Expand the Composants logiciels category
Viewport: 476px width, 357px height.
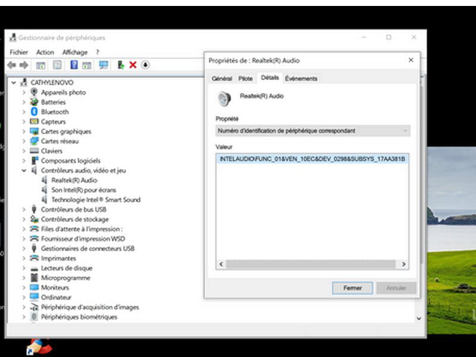pos(24,161)
